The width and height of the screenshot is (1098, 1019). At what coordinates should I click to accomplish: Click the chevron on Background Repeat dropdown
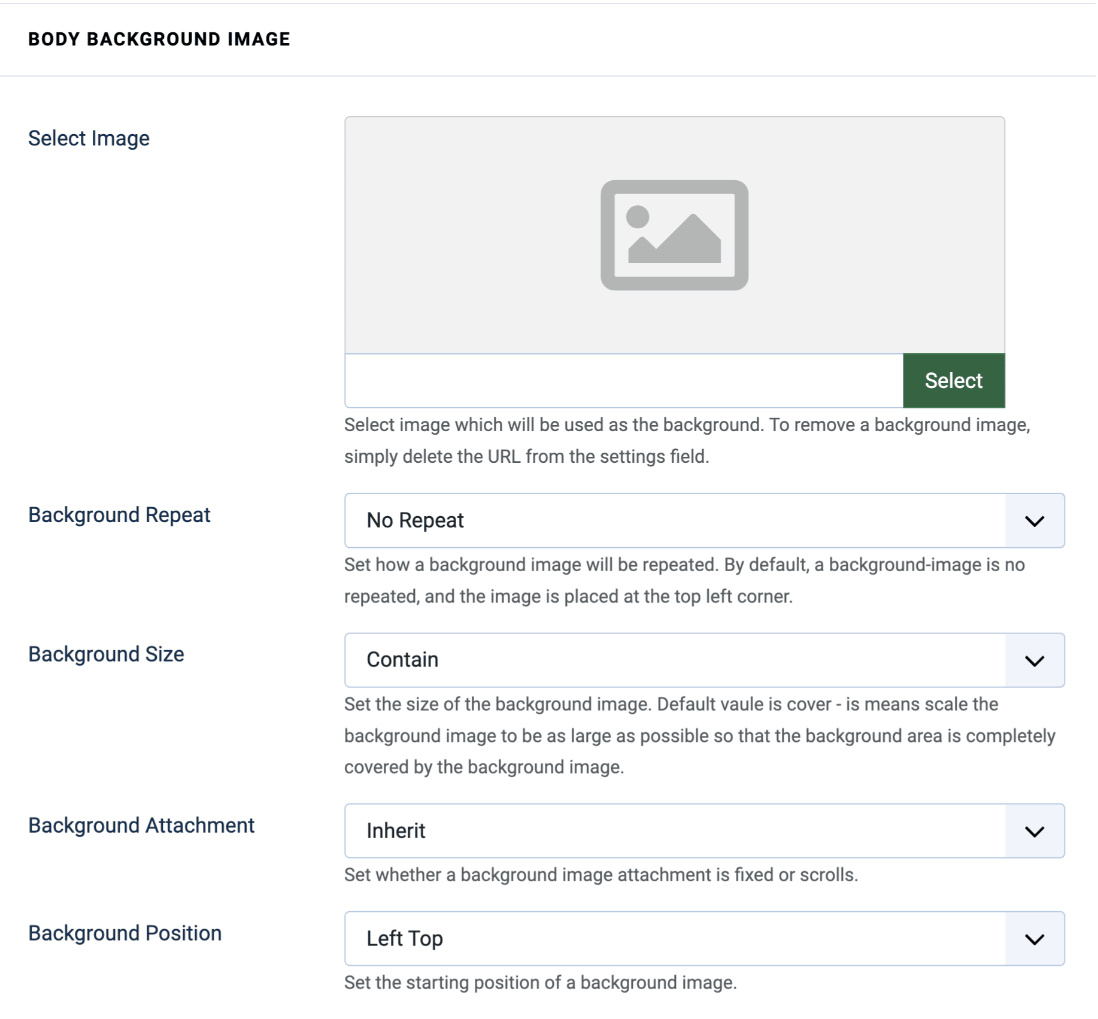point(1034,520)
